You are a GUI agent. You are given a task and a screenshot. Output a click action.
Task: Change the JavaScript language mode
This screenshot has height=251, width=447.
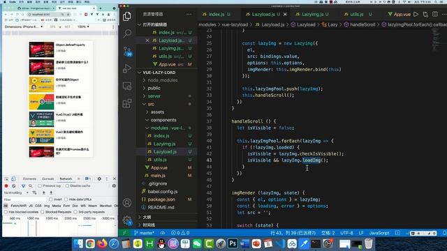(x=379, y=233)
